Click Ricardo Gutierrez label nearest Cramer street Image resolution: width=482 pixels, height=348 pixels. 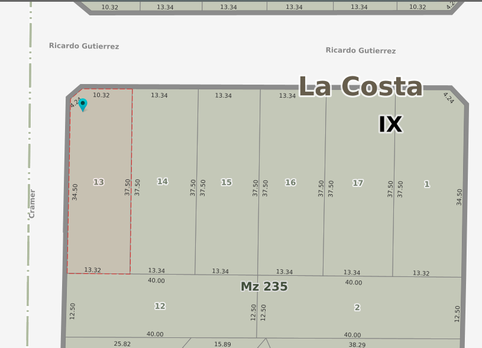(84, 46)
